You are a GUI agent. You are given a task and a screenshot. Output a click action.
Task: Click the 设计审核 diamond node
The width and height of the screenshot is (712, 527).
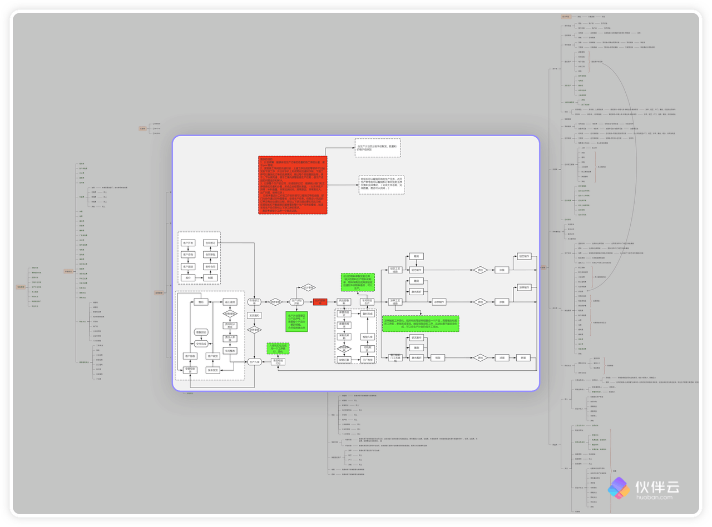[x=308, y=287]
